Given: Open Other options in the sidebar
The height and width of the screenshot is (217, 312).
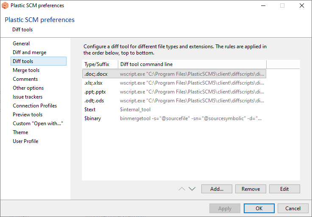Looking at the screenshot, I should click(x=28, y=88).
